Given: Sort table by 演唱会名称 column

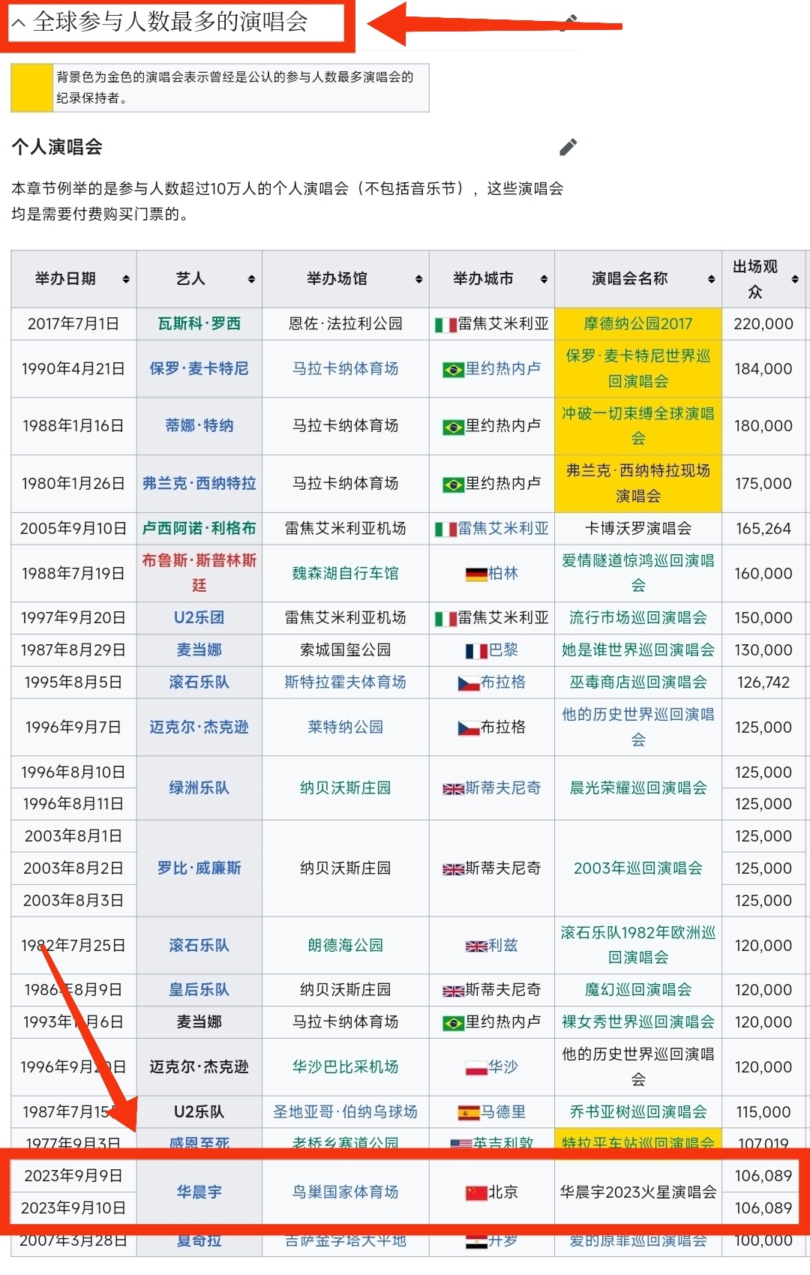Looking at the screenshot, I should (x=711, y=279).
